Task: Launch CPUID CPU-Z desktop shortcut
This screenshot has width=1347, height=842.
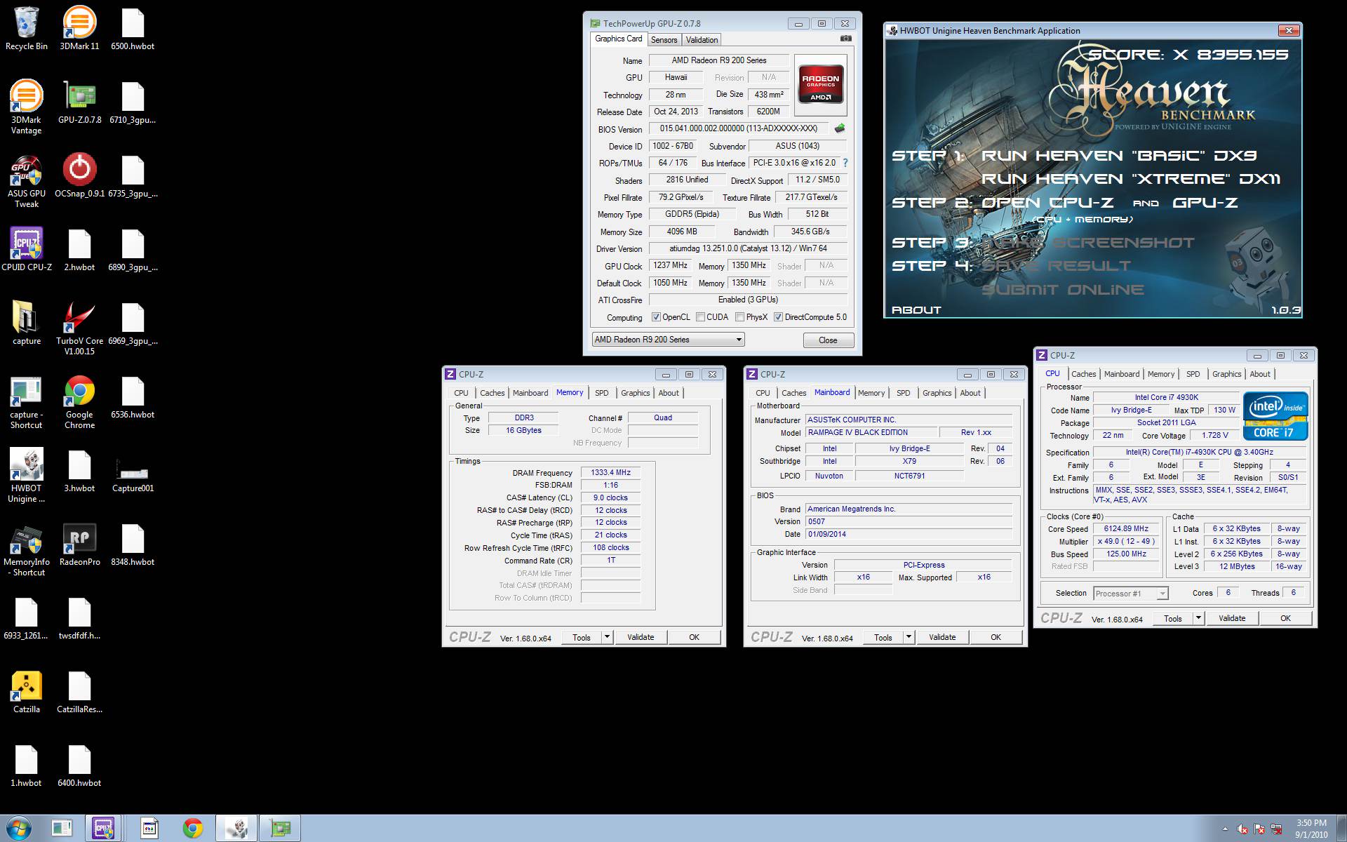Action: coord(27,250)
